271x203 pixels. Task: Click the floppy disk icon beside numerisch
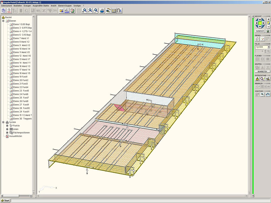(268, 31)
